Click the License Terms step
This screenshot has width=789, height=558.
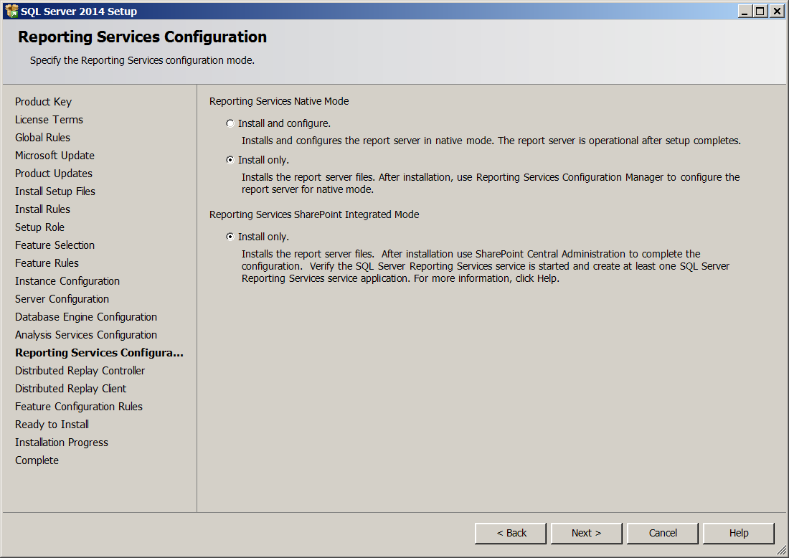tap(49, 120)
